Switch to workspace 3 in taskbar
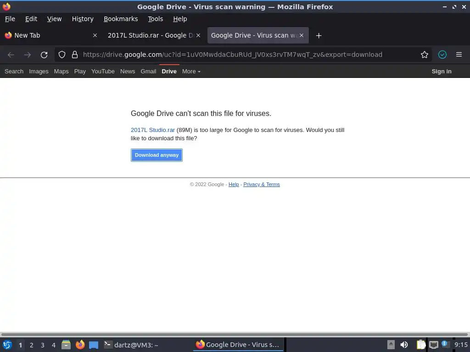The width and height of the screenshot is (470, 352). pyautogui.click(x=43, y=345)
